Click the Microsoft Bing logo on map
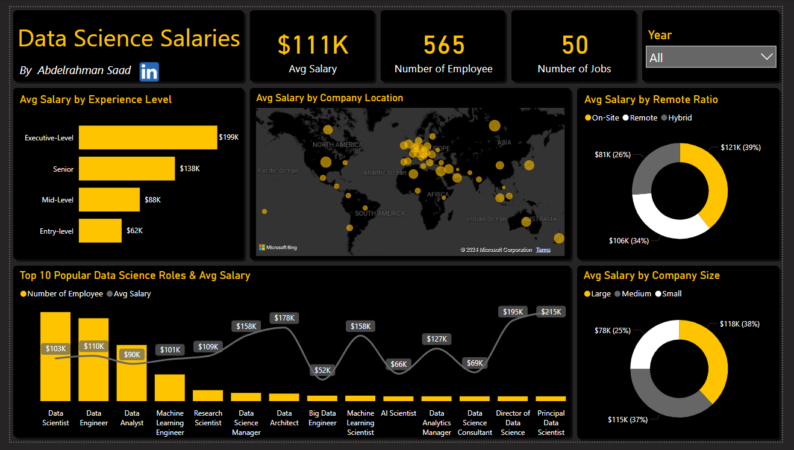This screenshot has width=794, height=450. click(278, 248)
